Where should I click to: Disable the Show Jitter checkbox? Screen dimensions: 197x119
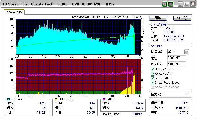coord(152,78)
